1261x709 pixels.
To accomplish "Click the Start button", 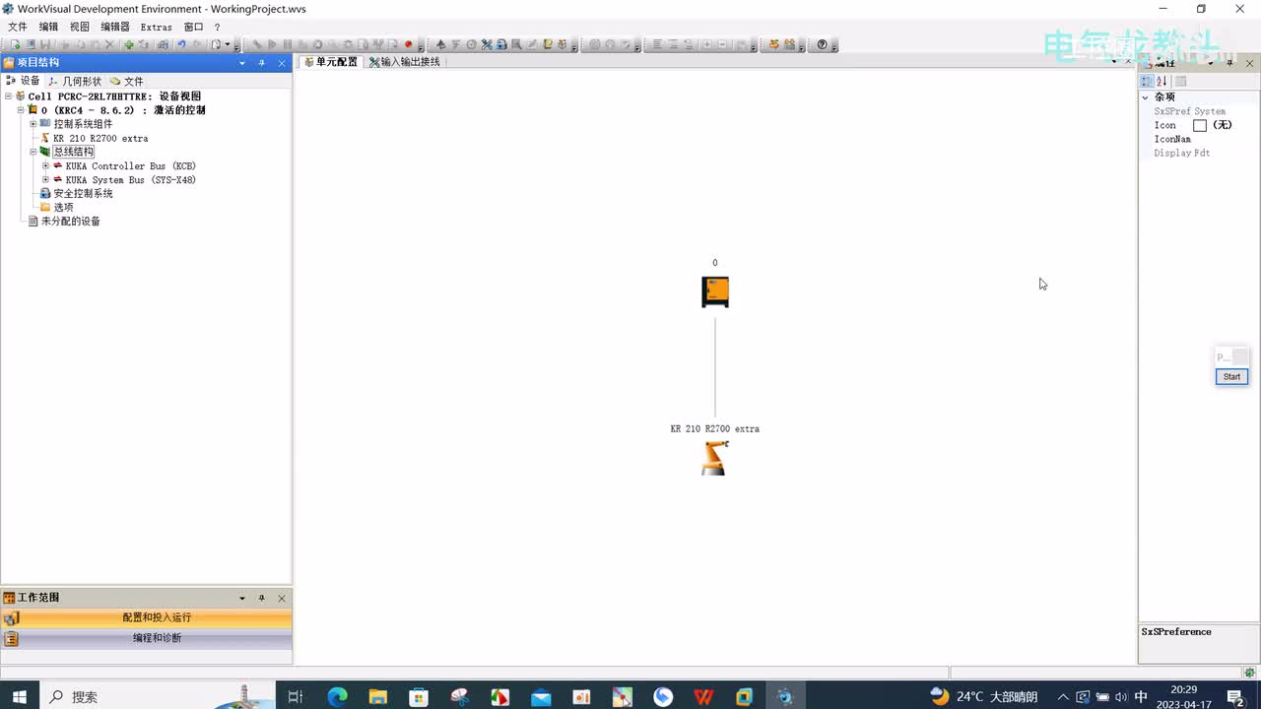I will 1231,376.
